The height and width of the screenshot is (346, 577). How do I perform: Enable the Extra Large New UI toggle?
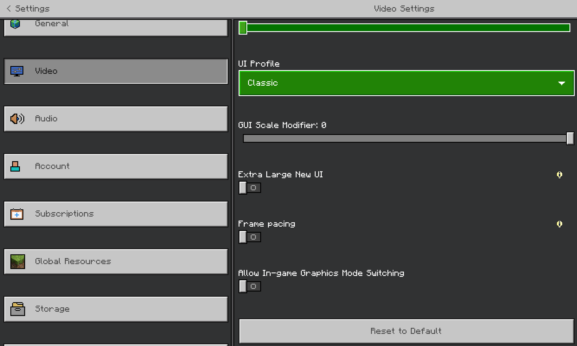[250, 188]
